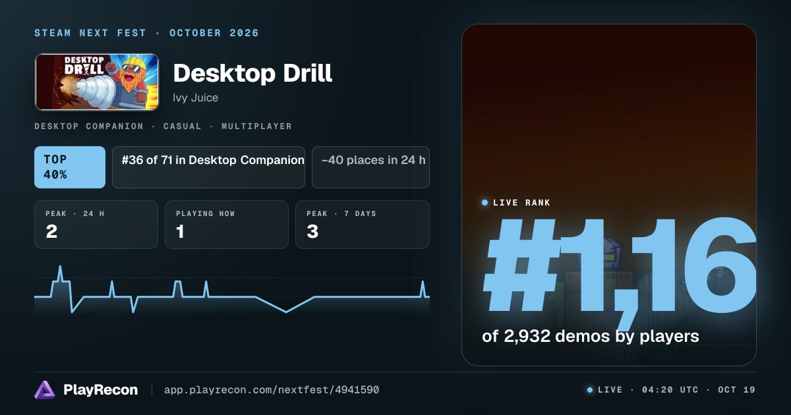The image size is (791, 415).
Task: Click the PEAK · 7 DAYS stat card
Action: [363, 225]
